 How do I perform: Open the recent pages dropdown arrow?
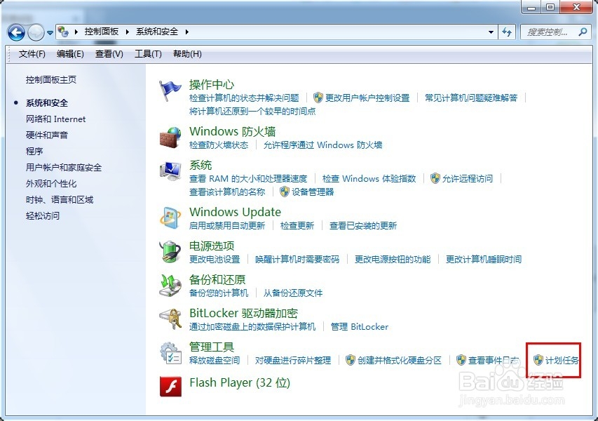pyautogui.click(x=50, y=33)
